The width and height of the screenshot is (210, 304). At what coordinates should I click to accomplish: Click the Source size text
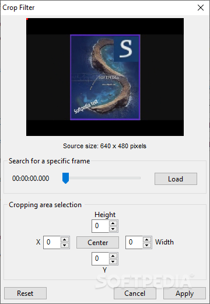point(104,146)
